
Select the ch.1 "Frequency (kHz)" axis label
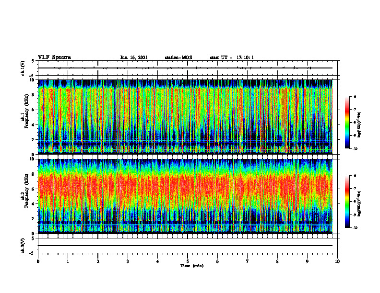point(26,111)
